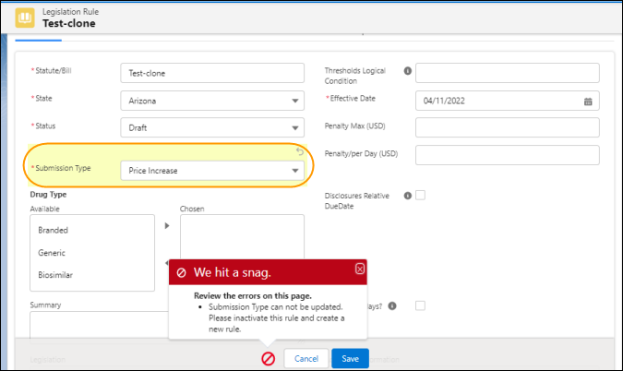Open the Status dropdown showing Draft
623x371 pixels.
(212, 127)
